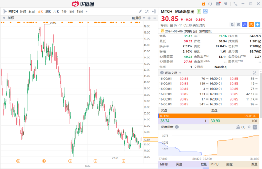Open help icon beside 逐笔交易
Screen dimensions: 262x169
point(162,73)
